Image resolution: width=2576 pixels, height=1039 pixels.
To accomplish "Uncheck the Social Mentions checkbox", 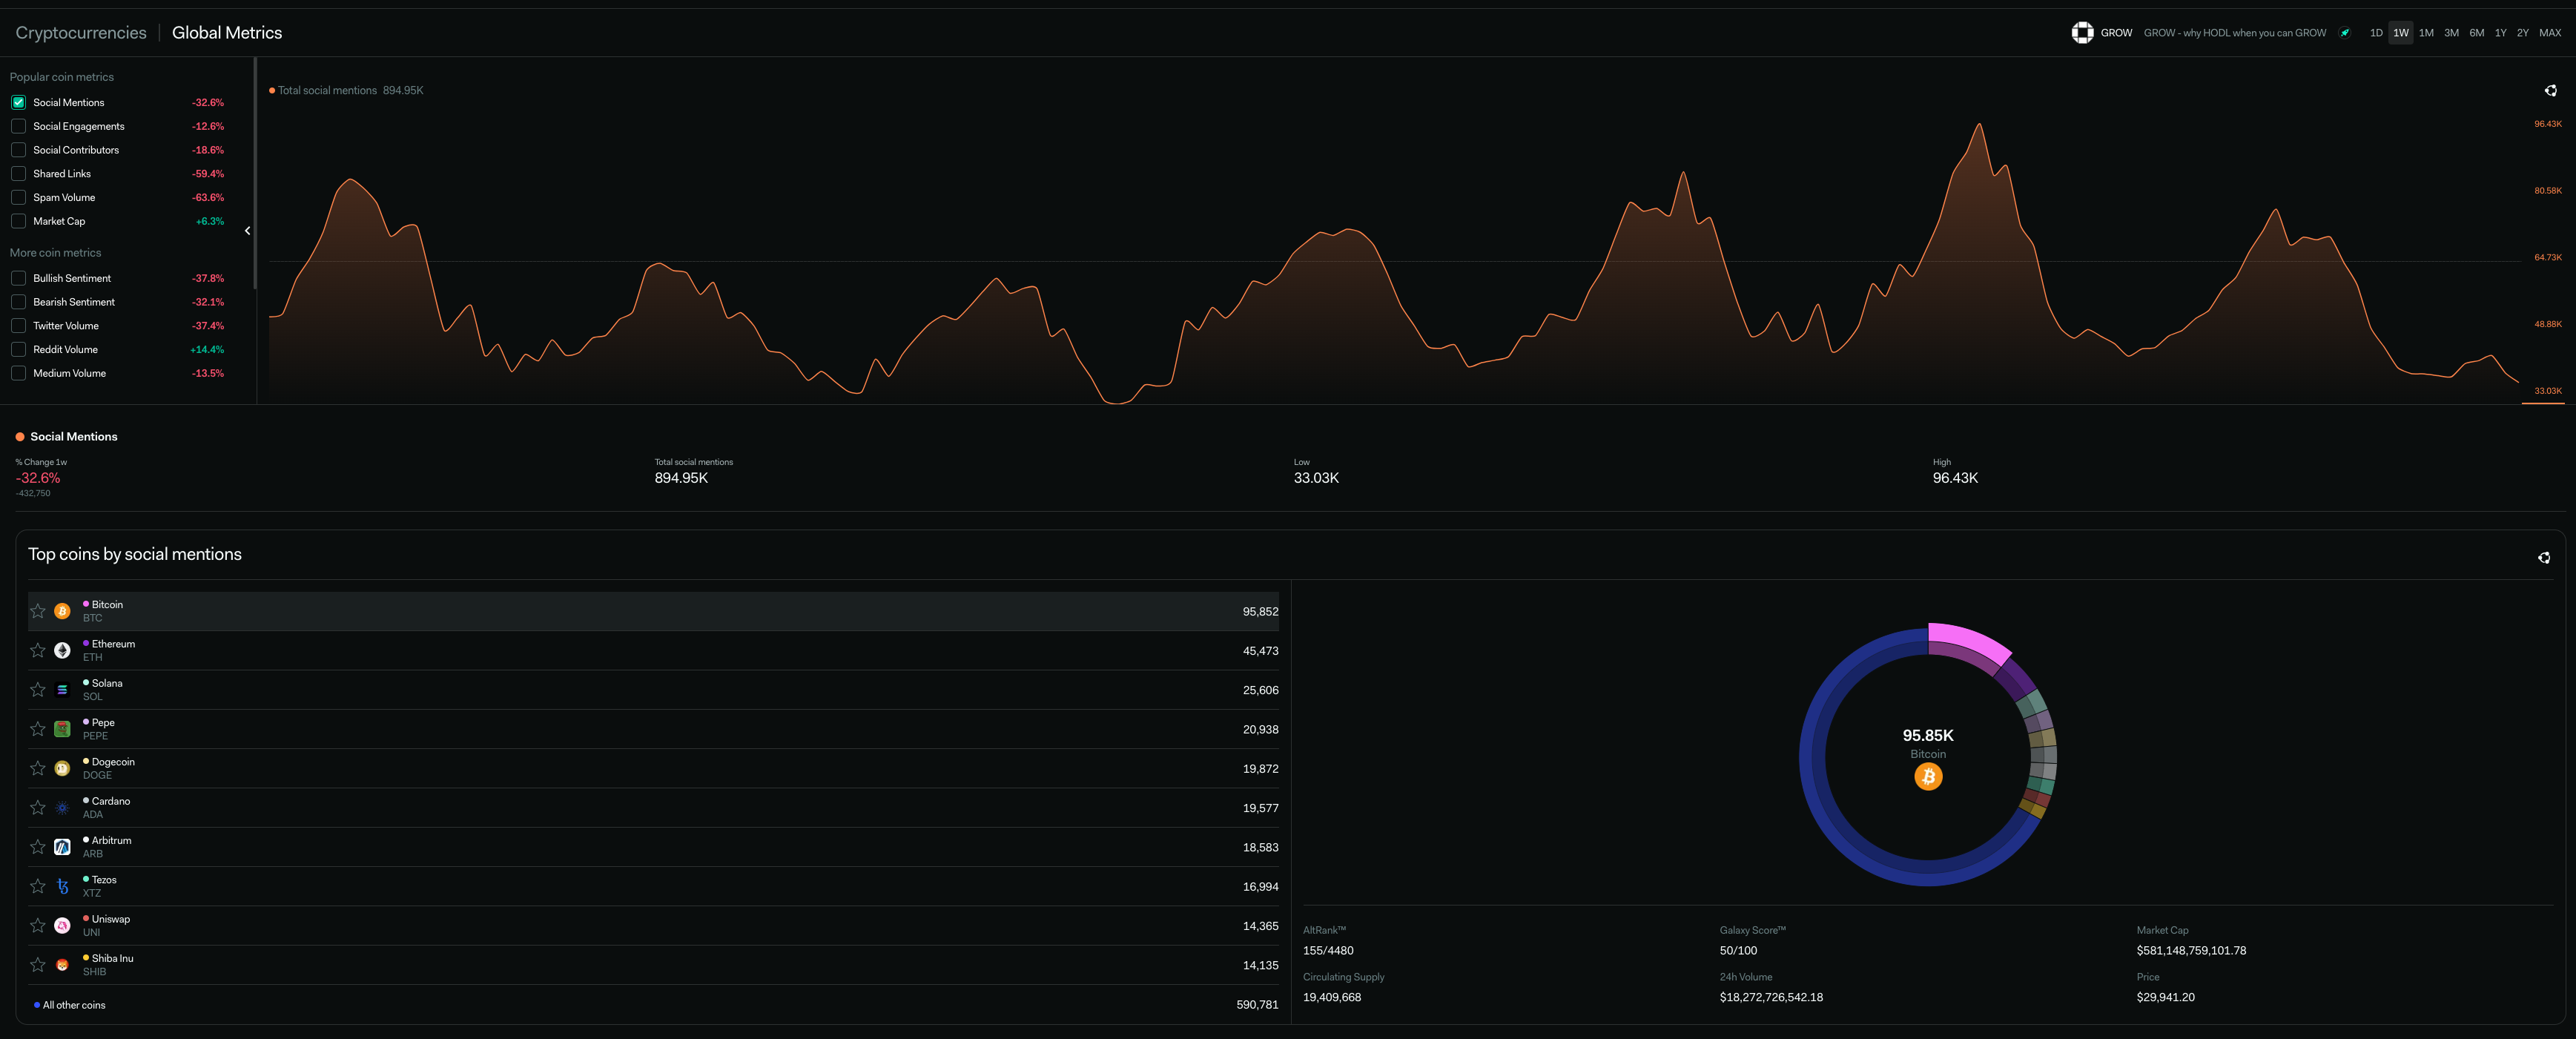I will point(18,102).
